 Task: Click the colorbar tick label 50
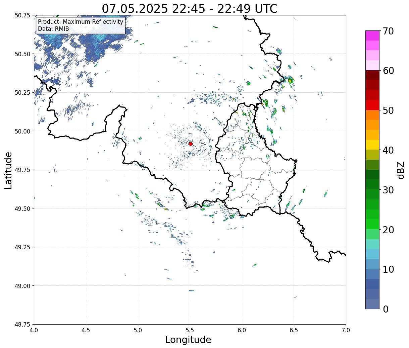click(x=389, y=110)
